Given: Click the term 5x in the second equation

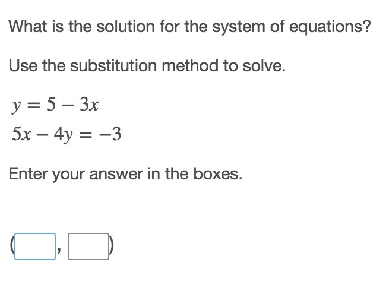Looking at the screenshot, I should [x=21, y=134].
